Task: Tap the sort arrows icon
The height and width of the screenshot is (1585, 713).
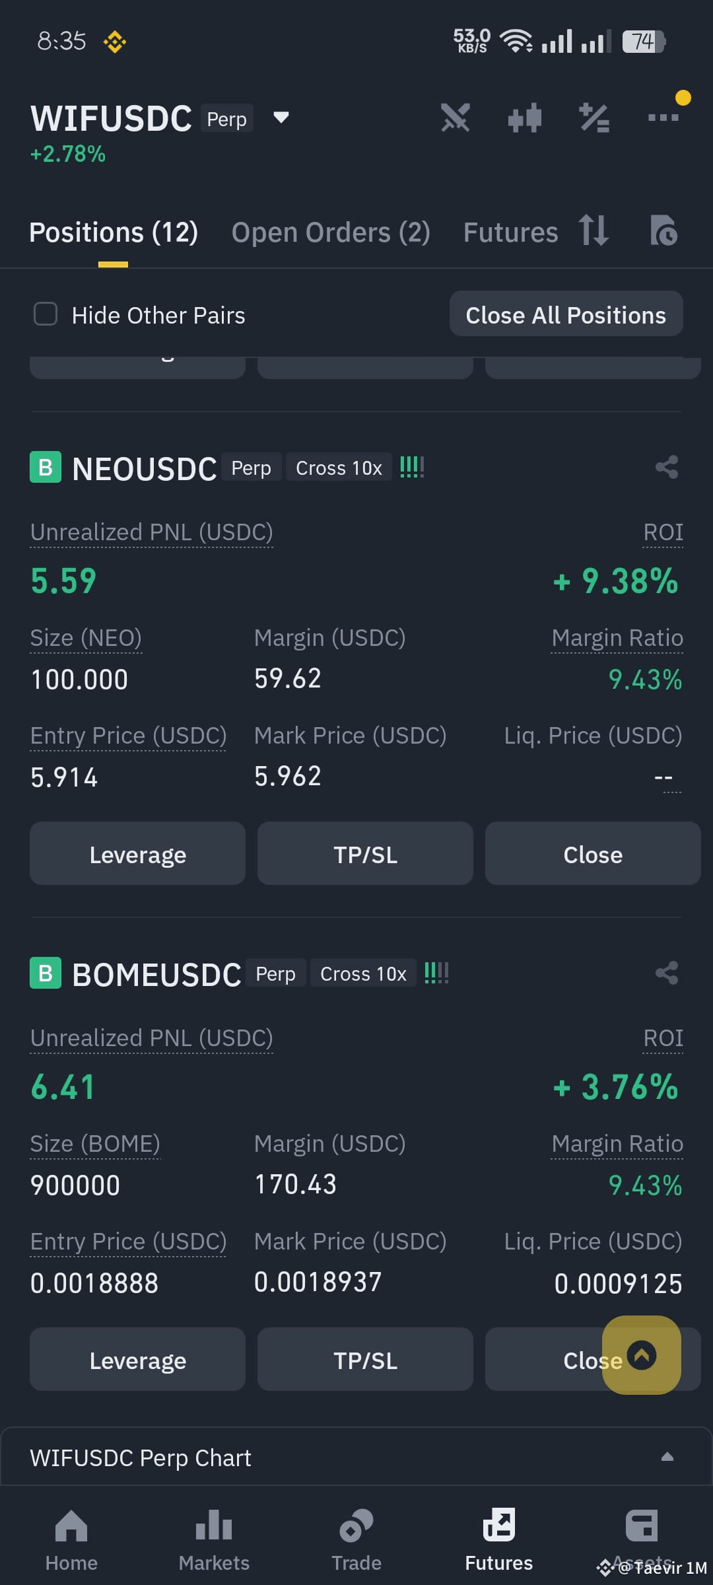Action: 594,230
